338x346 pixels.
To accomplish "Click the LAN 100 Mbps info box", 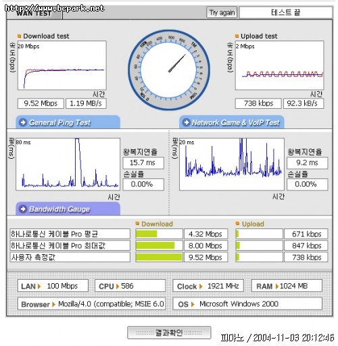I will (53, 286).
